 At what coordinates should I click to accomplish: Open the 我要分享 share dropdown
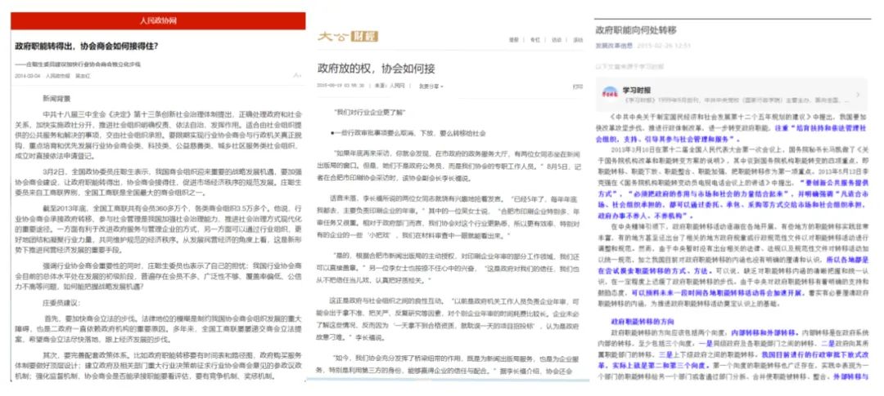pyautogui.click(x=431, y=86)
